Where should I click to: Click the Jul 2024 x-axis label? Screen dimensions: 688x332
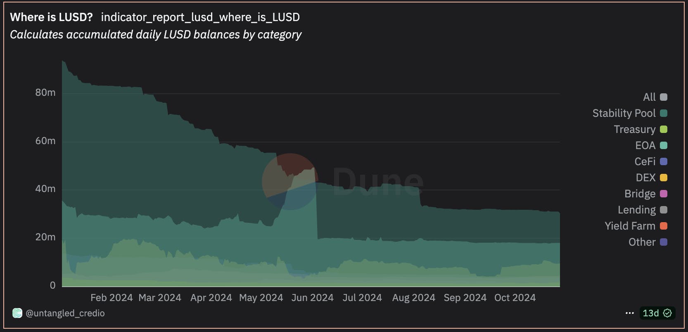tap(362, 298)
